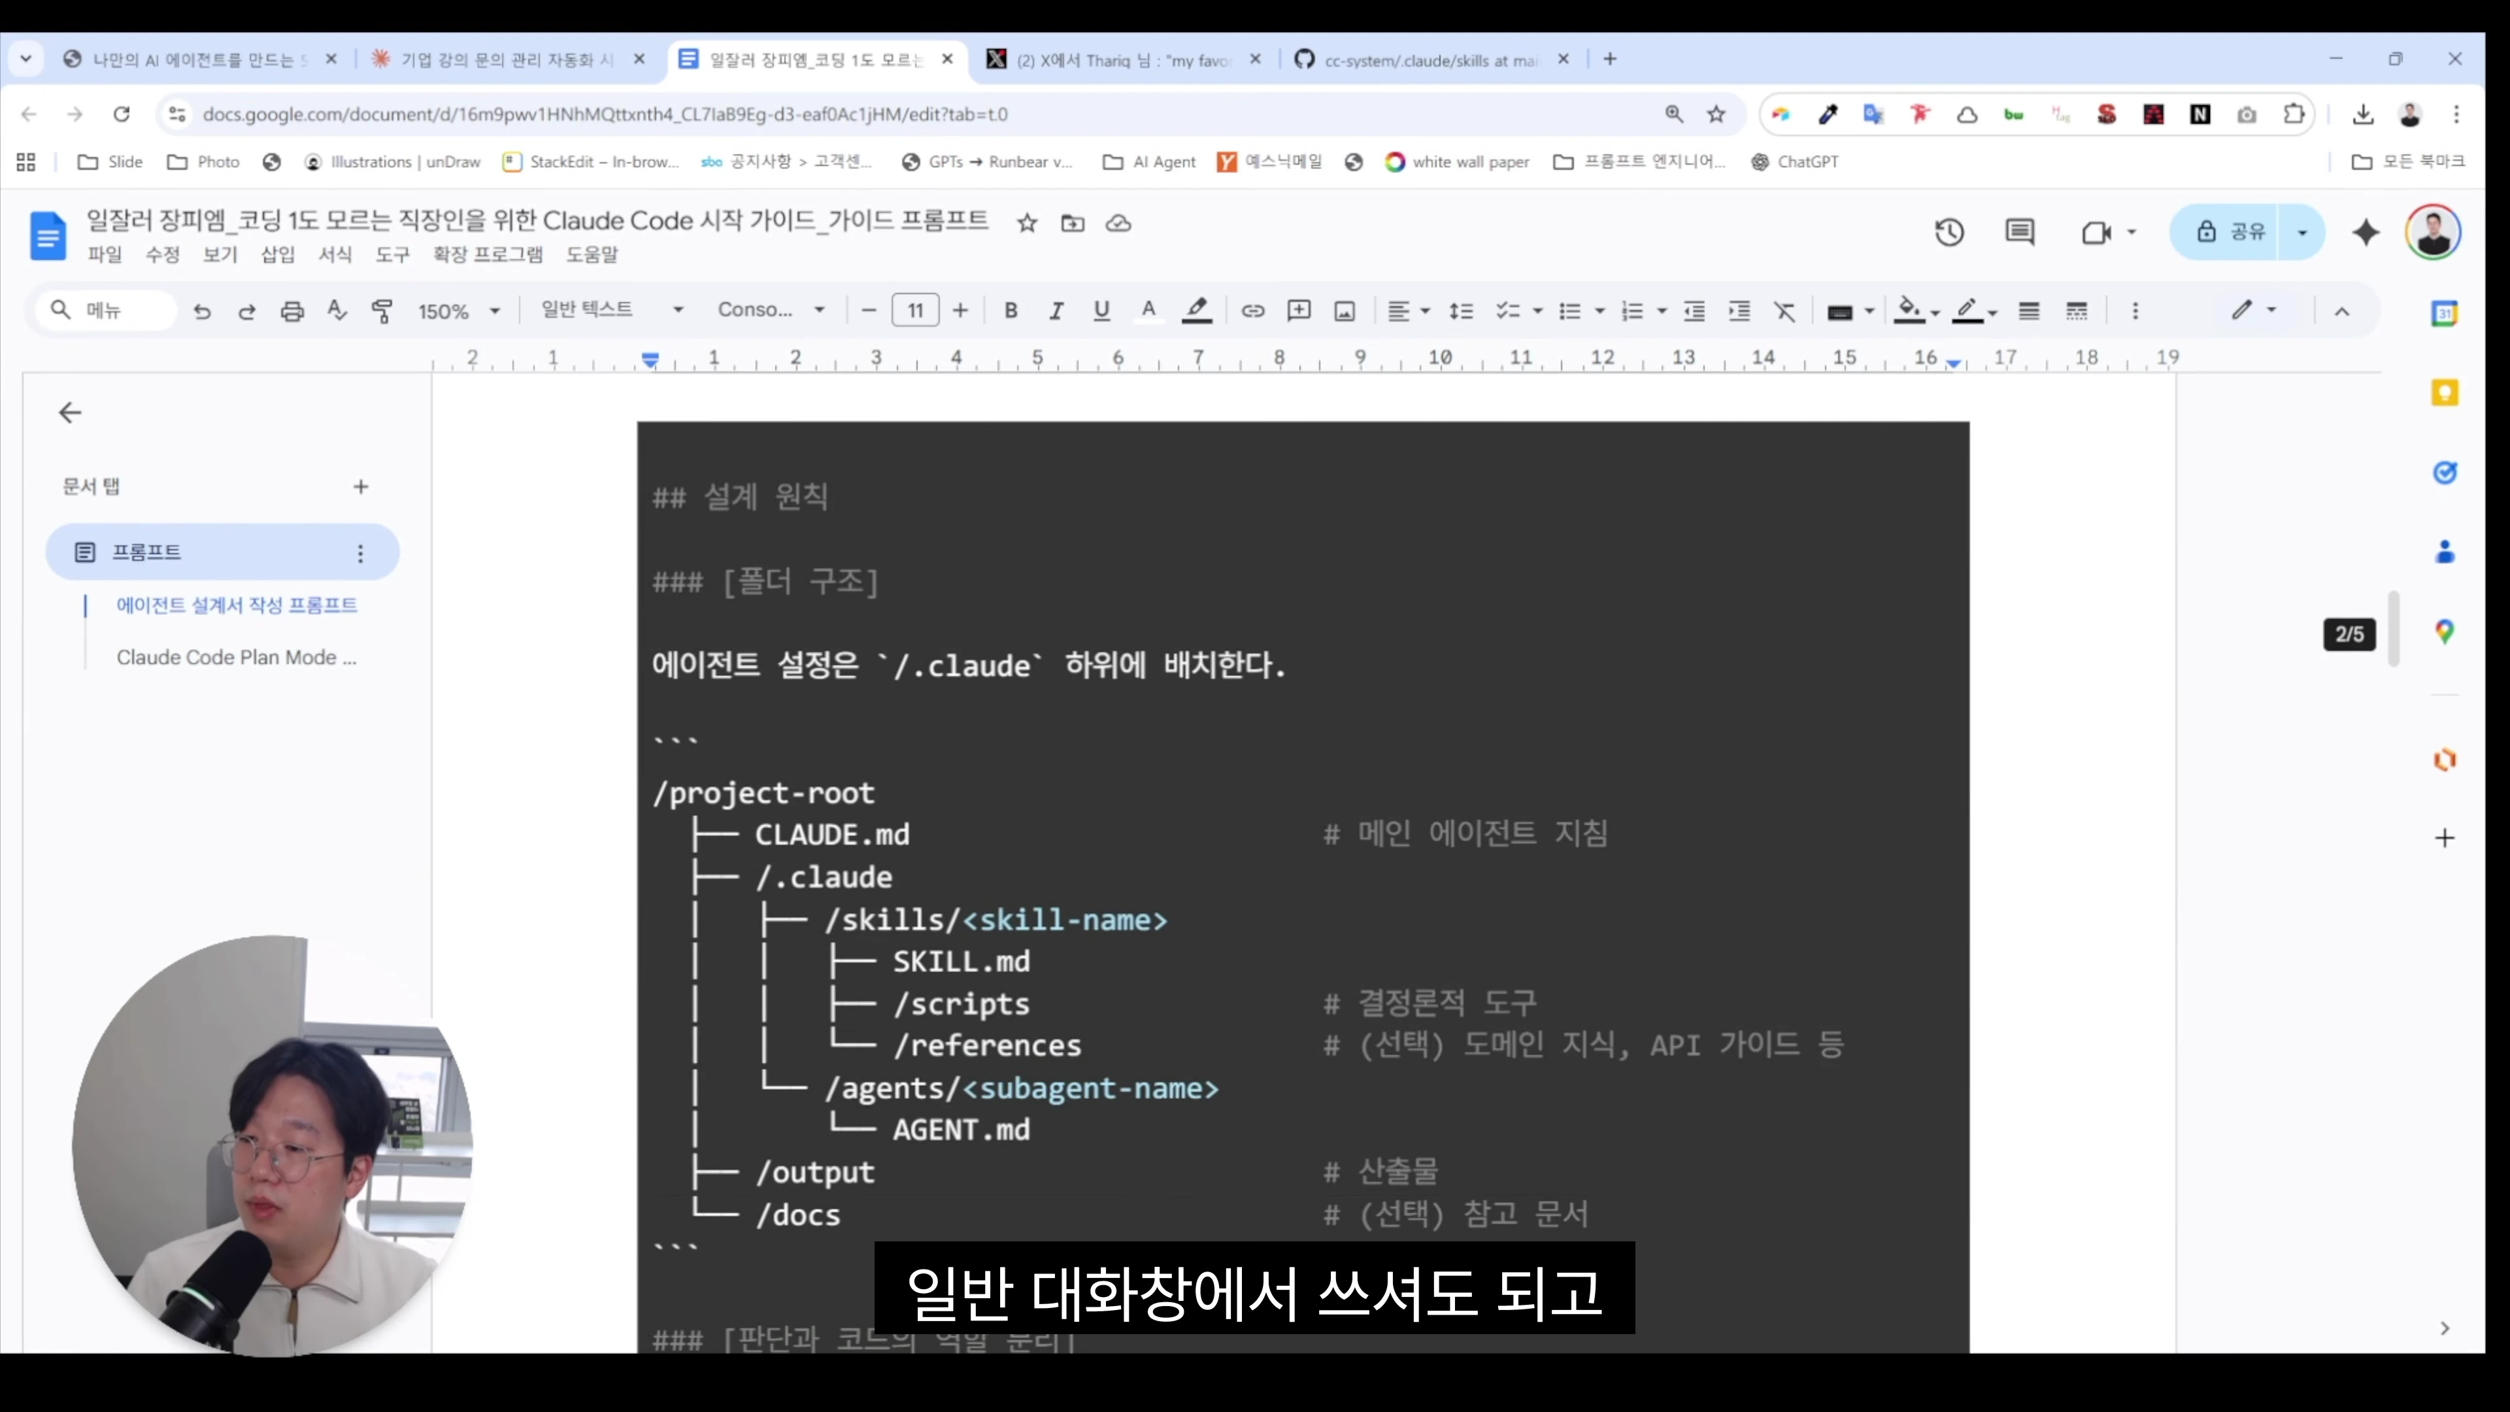Open Contacts side panel
2510x1412 pixels.
[2444, 552]
